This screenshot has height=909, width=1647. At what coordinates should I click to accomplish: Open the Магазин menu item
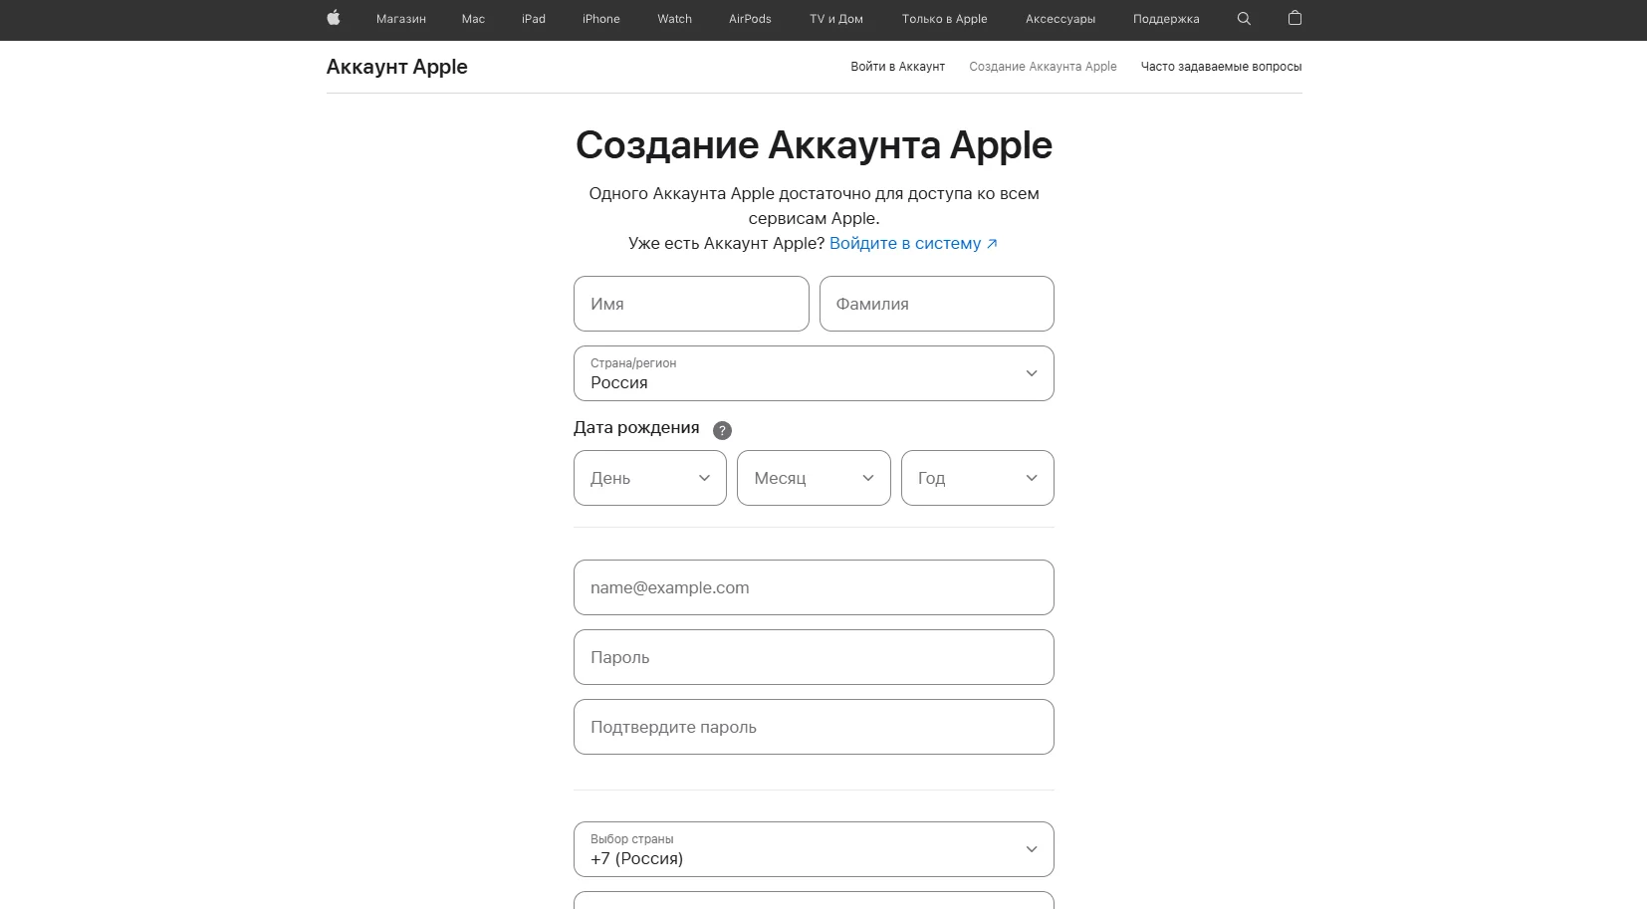[x=401, y=19]
